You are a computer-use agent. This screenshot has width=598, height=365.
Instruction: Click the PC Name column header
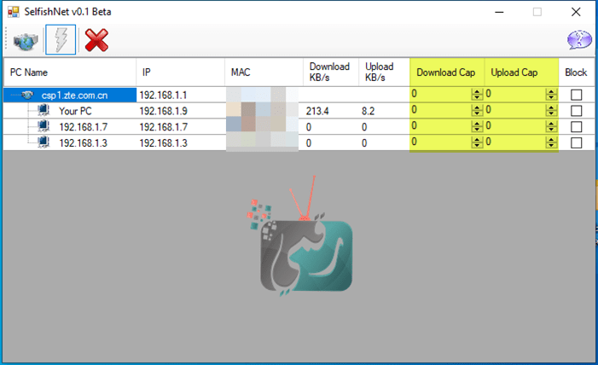70,72
